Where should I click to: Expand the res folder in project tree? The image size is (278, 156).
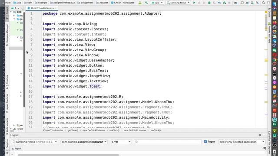(14, 125)
